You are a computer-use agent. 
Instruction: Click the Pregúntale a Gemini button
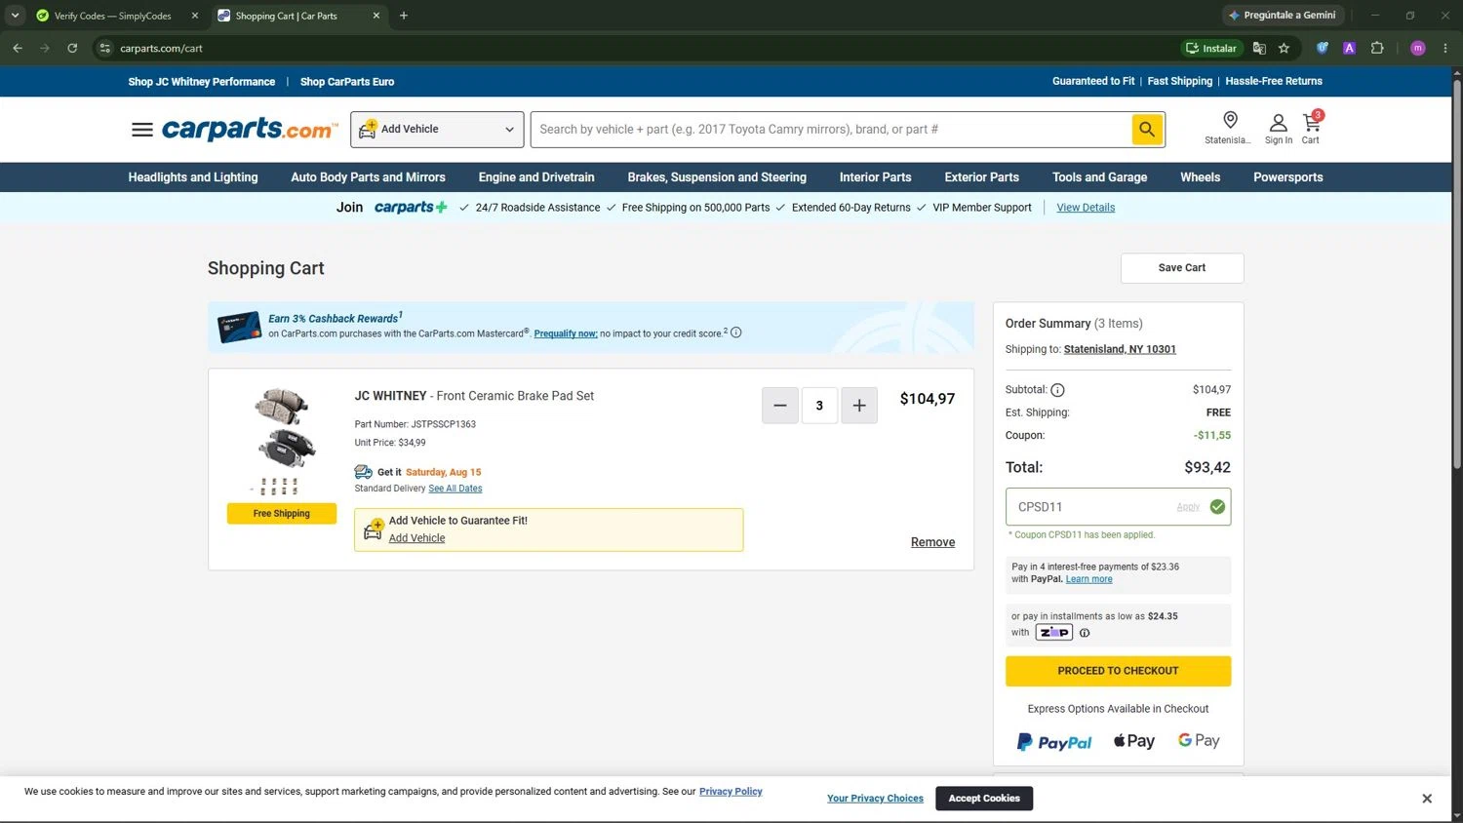(1284, 16)
